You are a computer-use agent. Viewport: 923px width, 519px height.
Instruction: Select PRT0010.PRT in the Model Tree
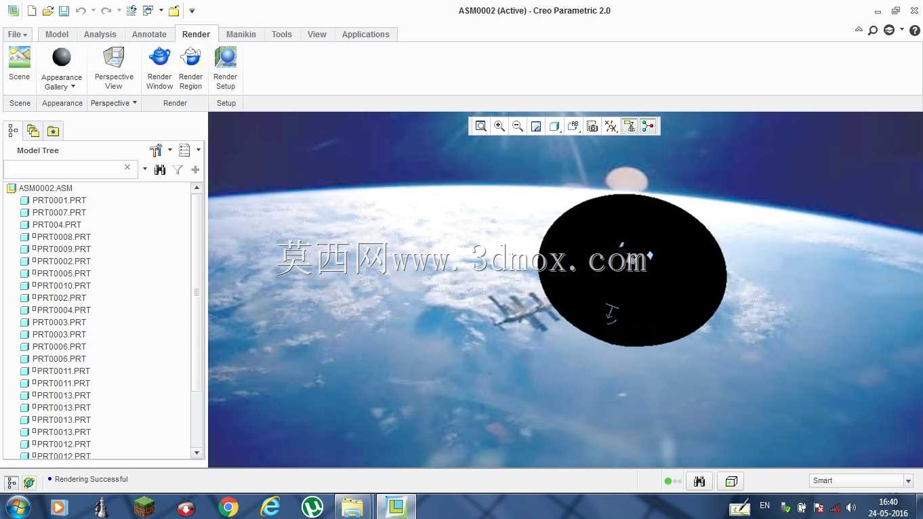coord(64,286)
